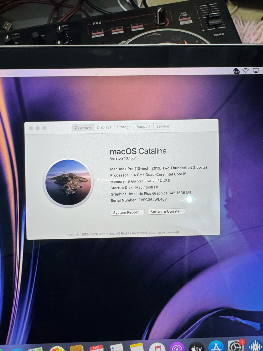The image size is (263, 351).
Task: Open the yellow Notes app in Dock
Action: tap(137, 347)
